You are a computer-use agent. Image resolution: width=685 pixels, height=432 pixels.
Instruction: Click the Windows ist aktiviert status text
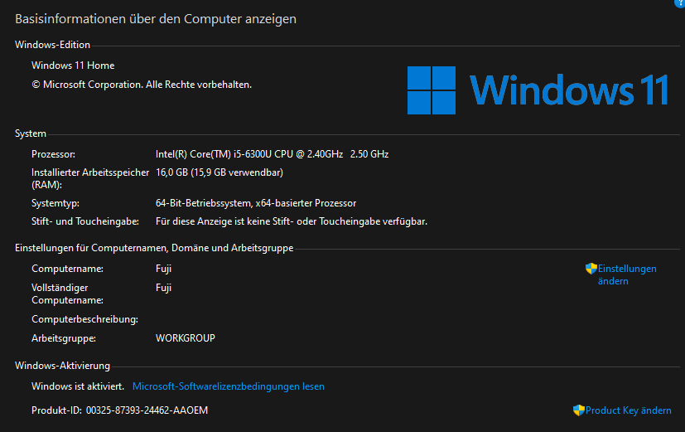(78, 386)
